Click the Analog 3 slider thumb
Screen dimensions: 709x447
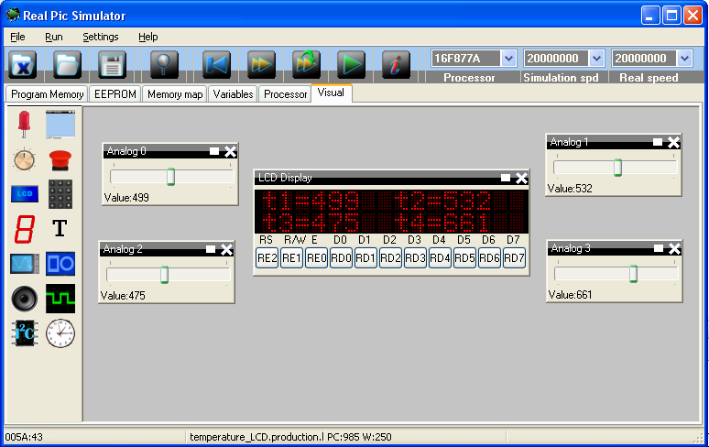click(633, 274)
